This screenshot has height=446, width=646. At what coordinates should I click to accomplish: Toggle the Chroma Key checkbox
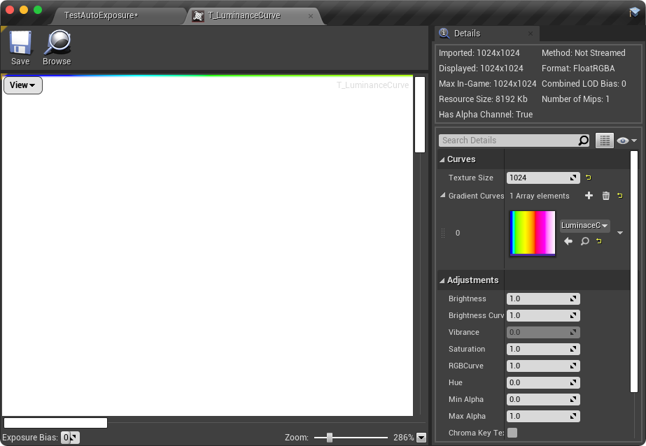512,433
